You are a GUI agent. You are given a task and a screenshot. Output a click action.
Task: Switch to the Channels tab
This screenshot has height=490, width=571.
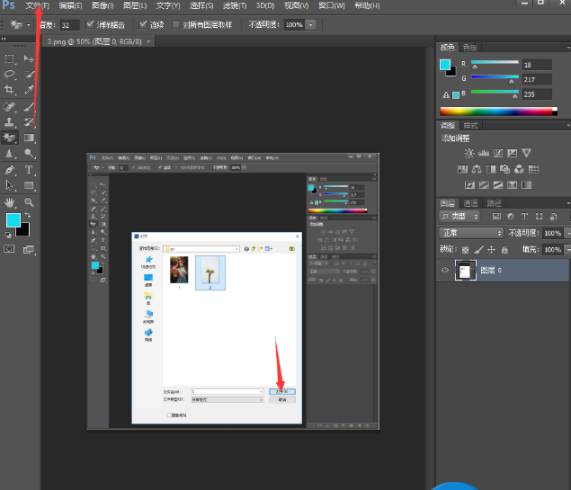(x=470, y=203)
